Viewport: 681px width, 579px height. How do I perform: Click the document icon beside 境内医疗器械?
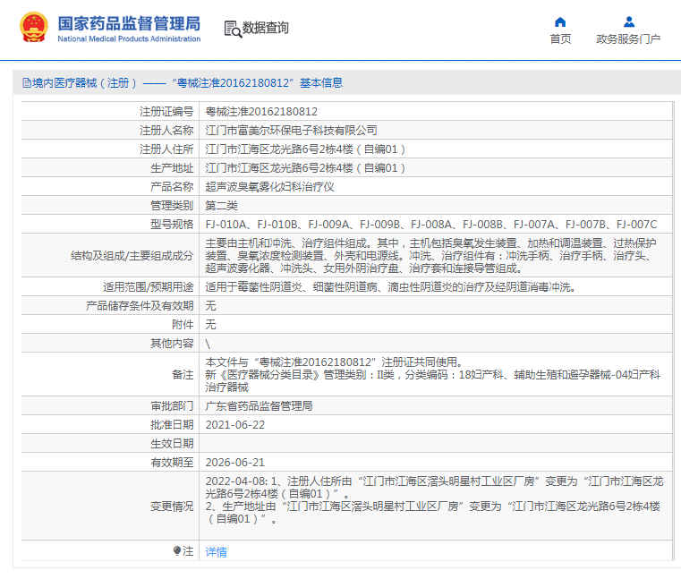(27, 82)
